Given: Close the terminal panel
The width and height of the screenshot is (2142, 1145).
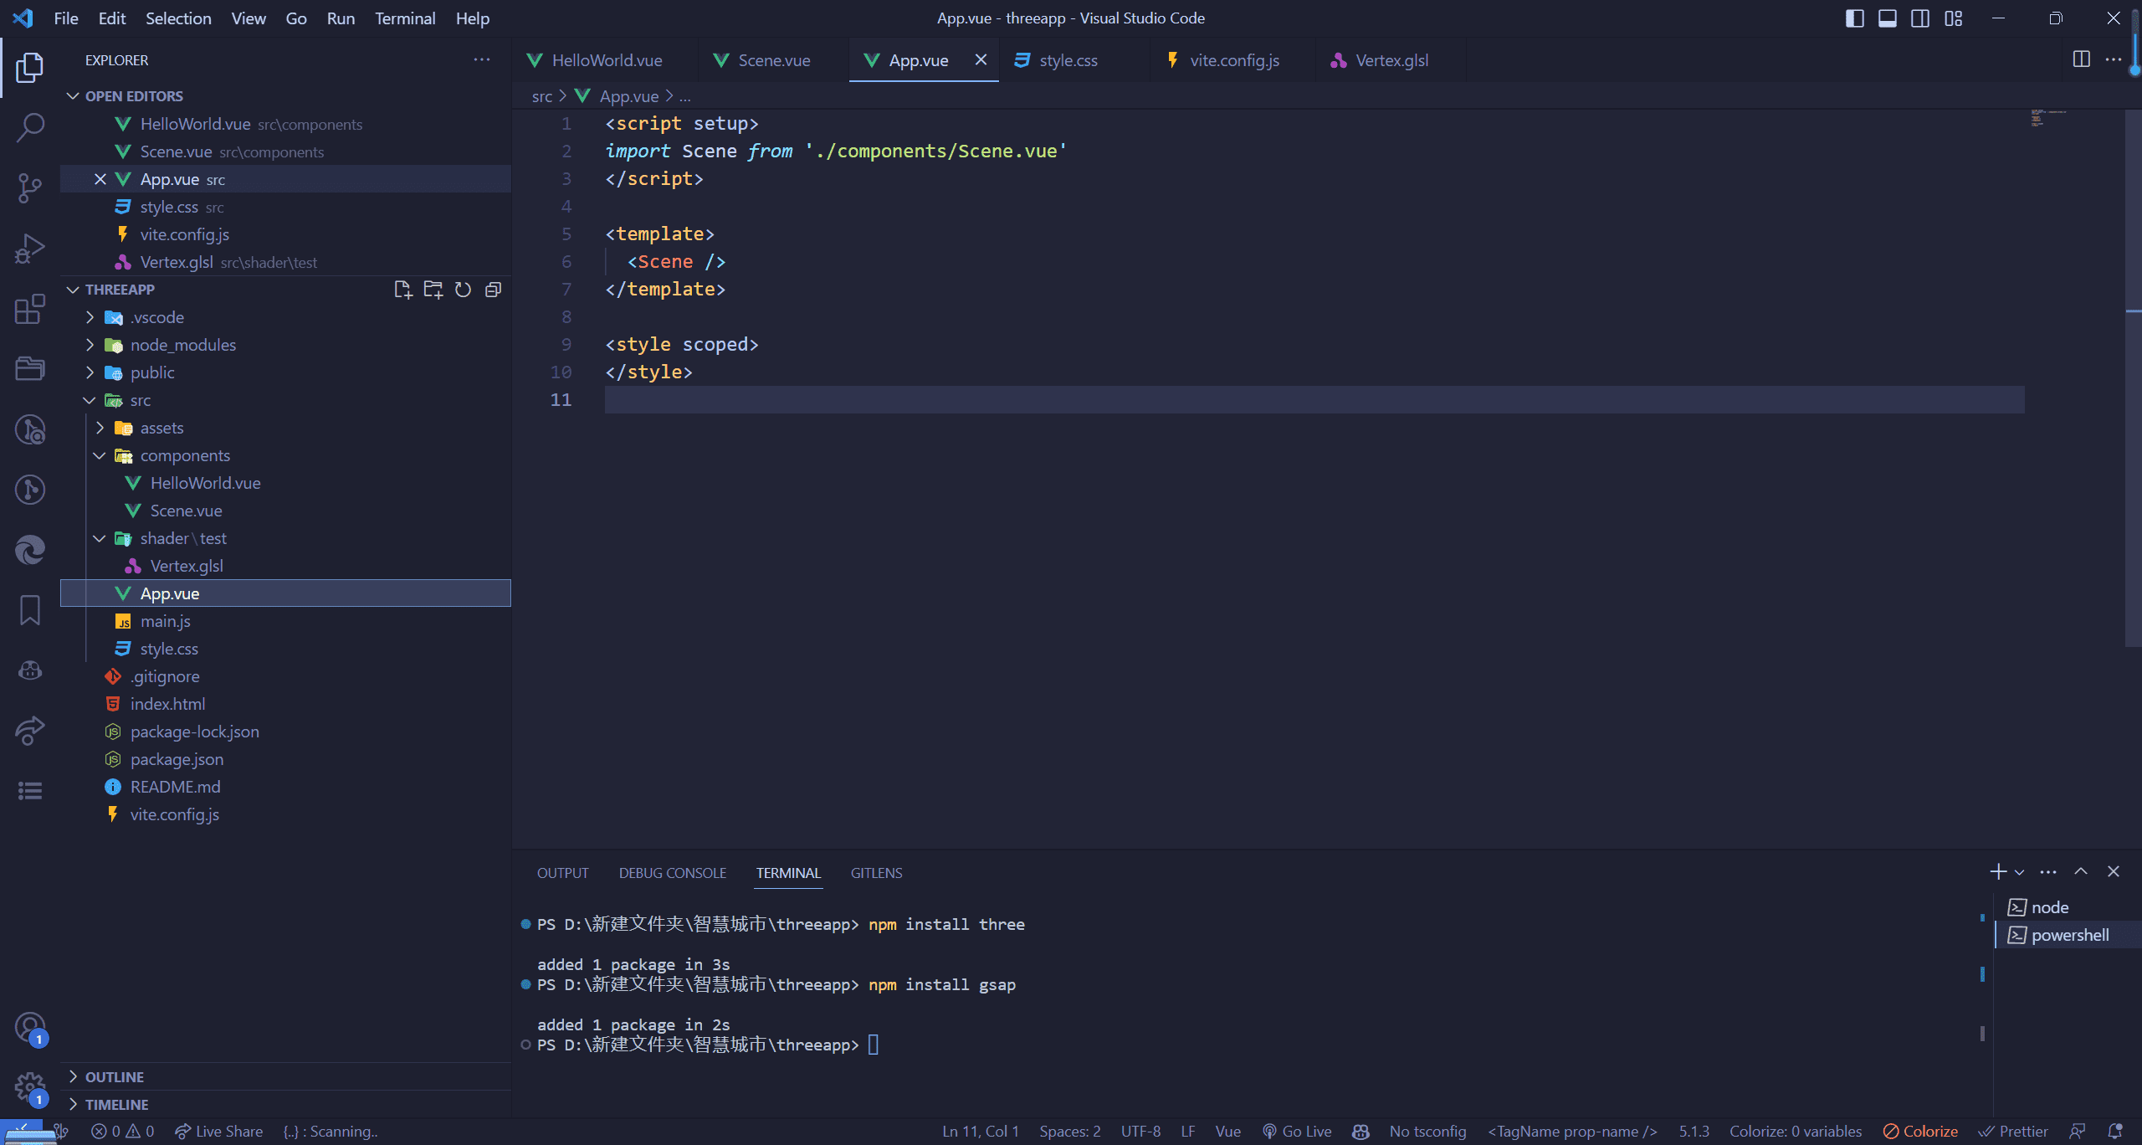Looking at the screenshot, I should coord(2114,872).
